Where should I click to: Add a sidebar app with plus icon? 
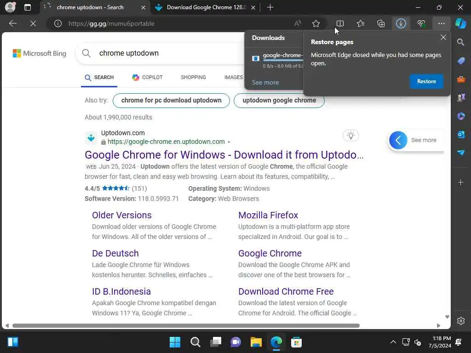pos(461,182)
